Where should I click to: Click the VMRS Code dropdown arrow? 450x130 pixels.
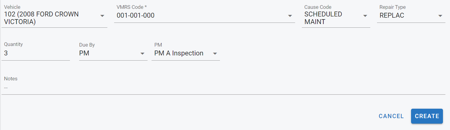pos(290,16)
